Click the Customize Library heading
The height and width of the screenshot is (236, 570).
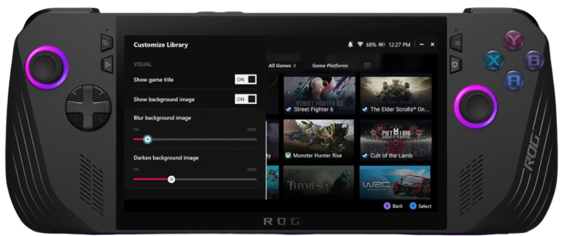(161, 45)
